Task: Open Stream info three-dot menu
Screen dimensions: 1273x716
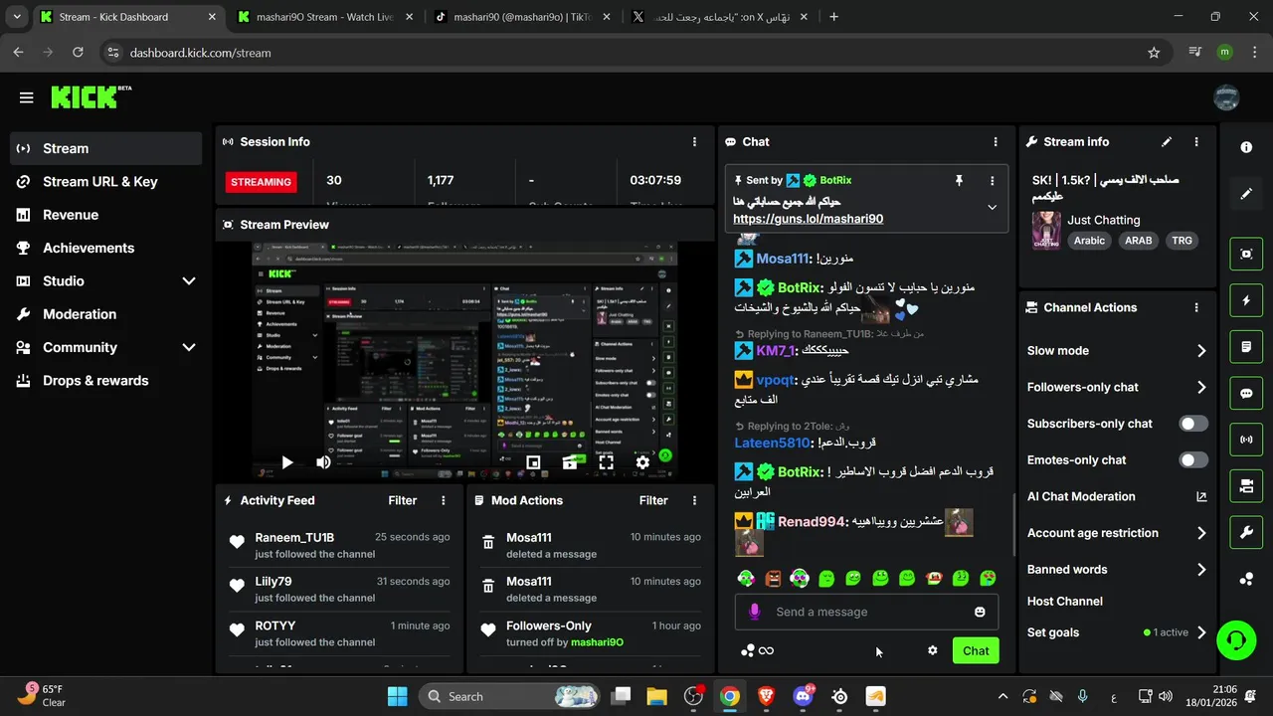Action: 1196,142
